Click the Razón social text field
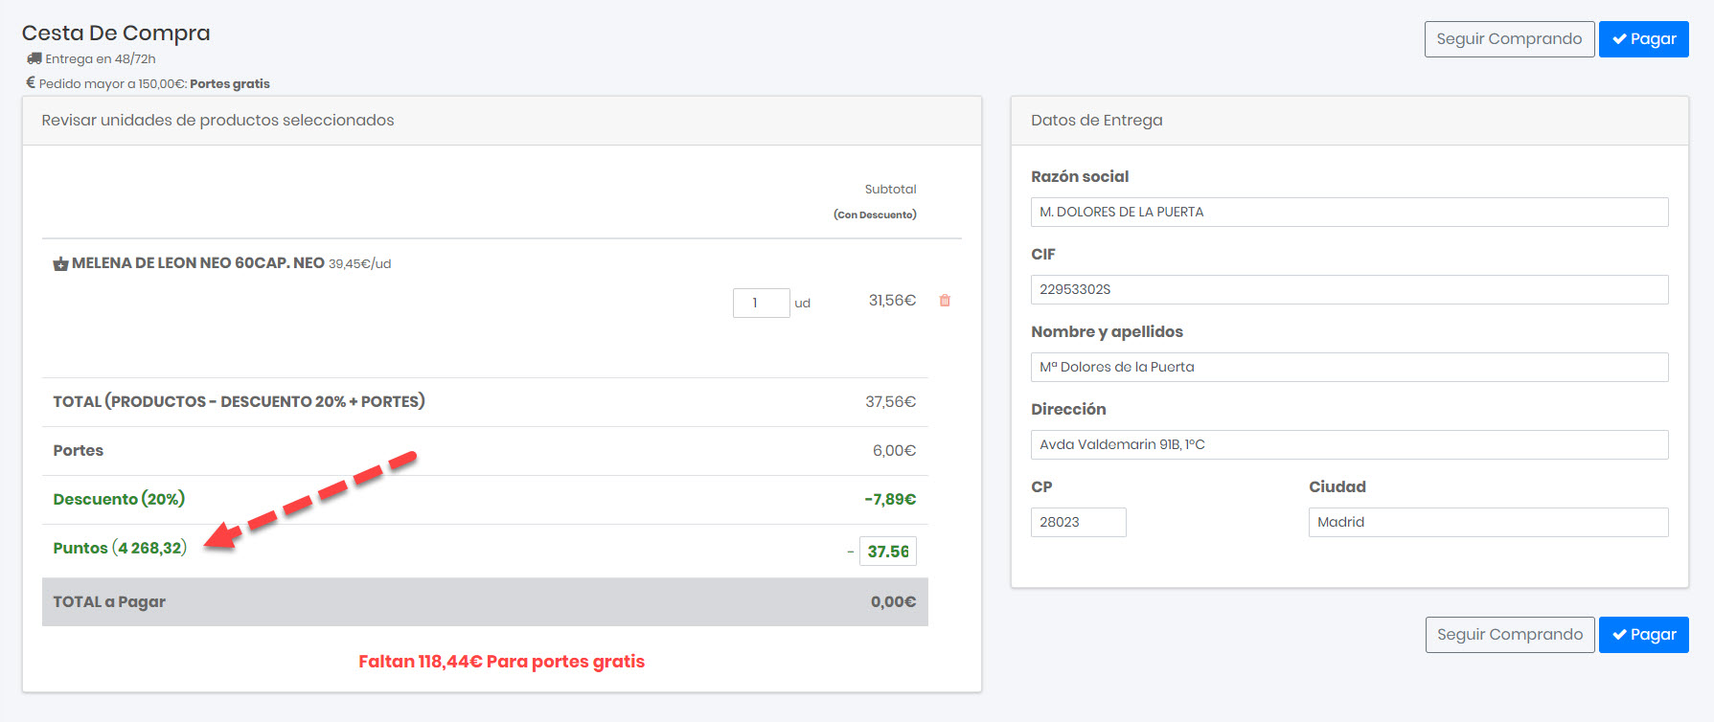Screen dimensions: 1714x722 pyautogui.click(x=1349, y=212)
